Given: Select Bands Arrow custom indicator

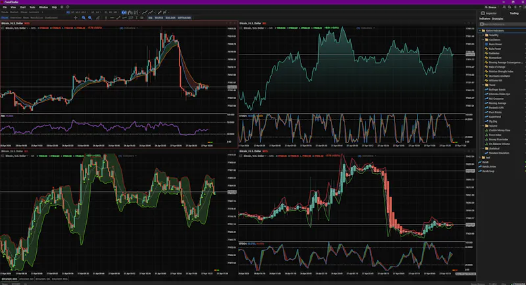Looking at the screenshot, I should [489, 166].
